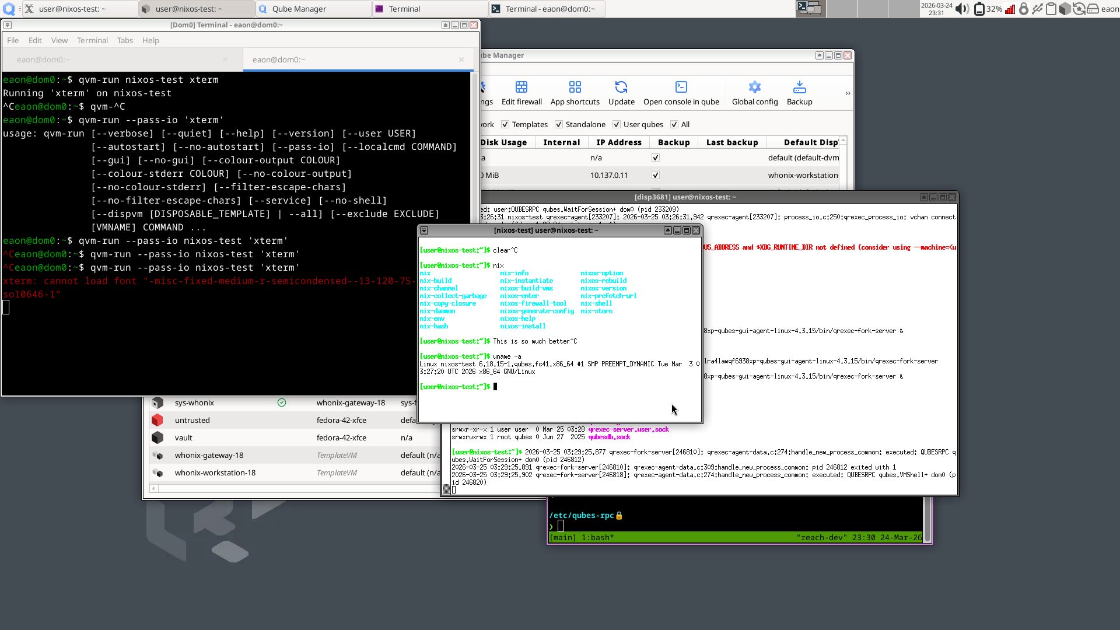The height and width of the screenshot is (630, 1120).
Task: Click the Qube Manager horizontal scrollbar
Action: click(x=292, y=489)
